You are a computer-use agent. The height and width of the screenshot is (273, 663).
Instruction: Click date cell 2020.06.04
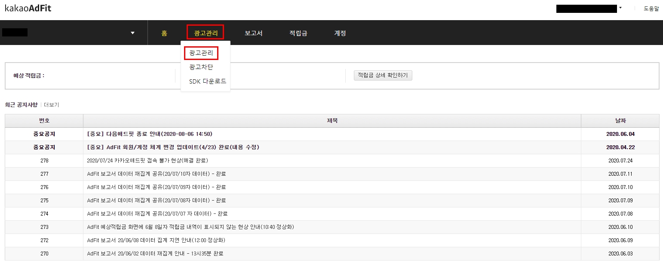(x=620, y=134)
